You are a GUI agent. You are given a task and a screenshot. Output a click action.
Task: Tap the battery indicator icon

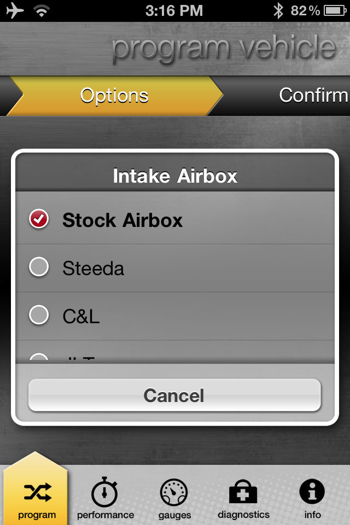(x=335, y=11)
